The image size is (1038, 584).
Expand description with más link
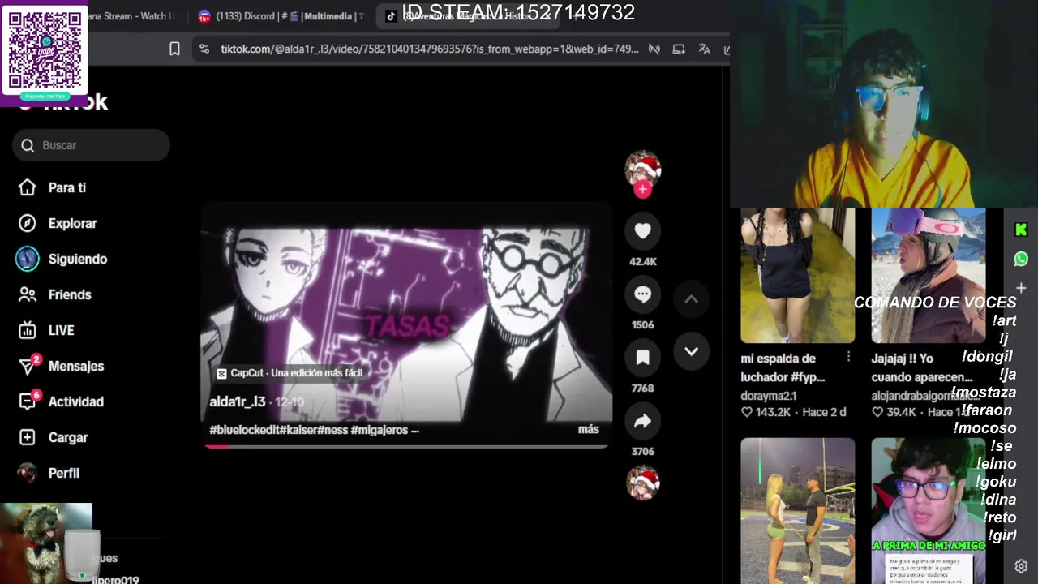tap(589, 430)
